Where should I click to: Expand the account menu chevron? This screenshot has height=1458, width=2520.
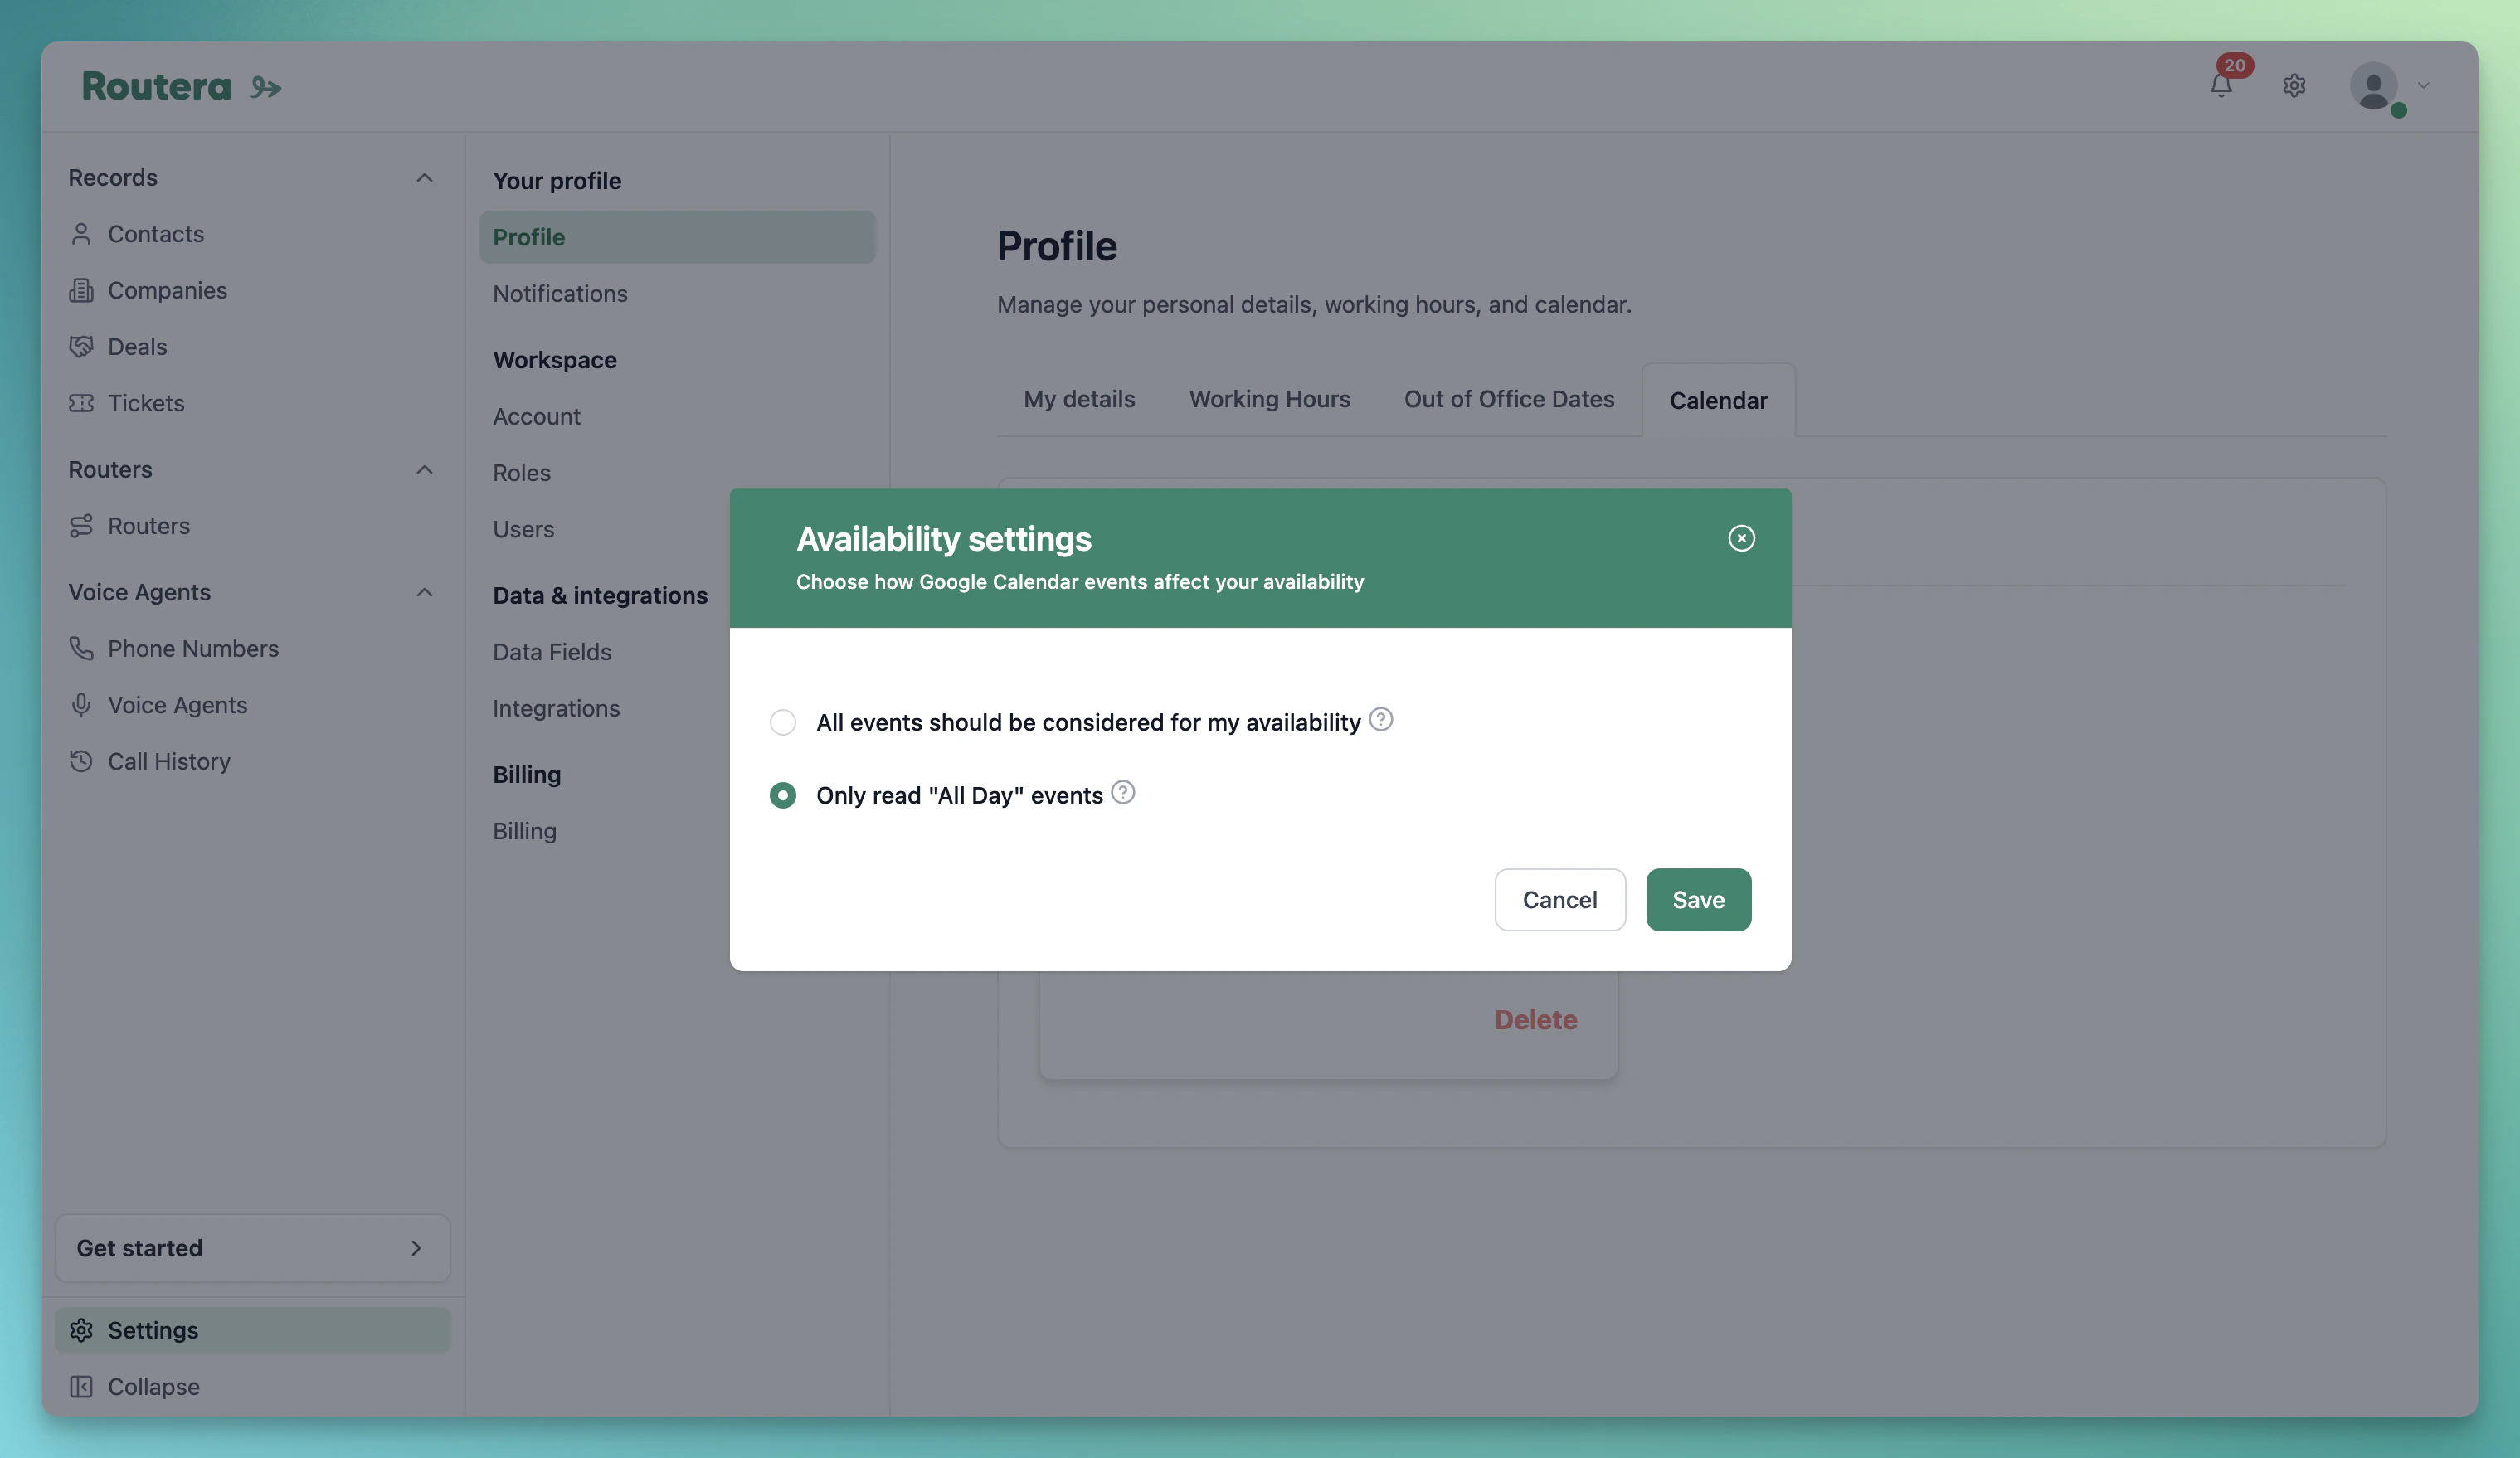click(x=2424, y=85)
